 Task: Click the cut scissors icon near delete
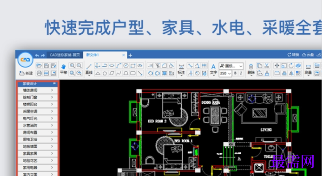267,65
